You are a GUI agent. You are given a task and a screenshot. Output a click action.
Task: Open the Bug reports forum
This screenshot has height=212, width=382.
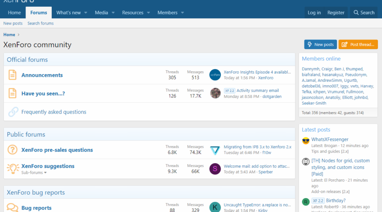tap(37, 208)
